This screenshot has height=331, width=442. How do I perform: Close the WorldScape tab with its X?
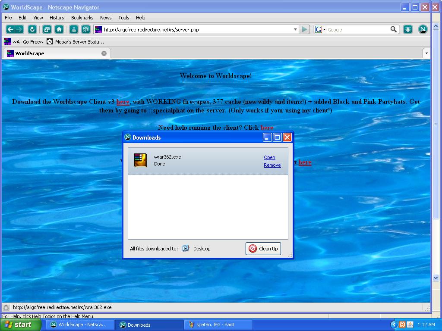point(104,53)
